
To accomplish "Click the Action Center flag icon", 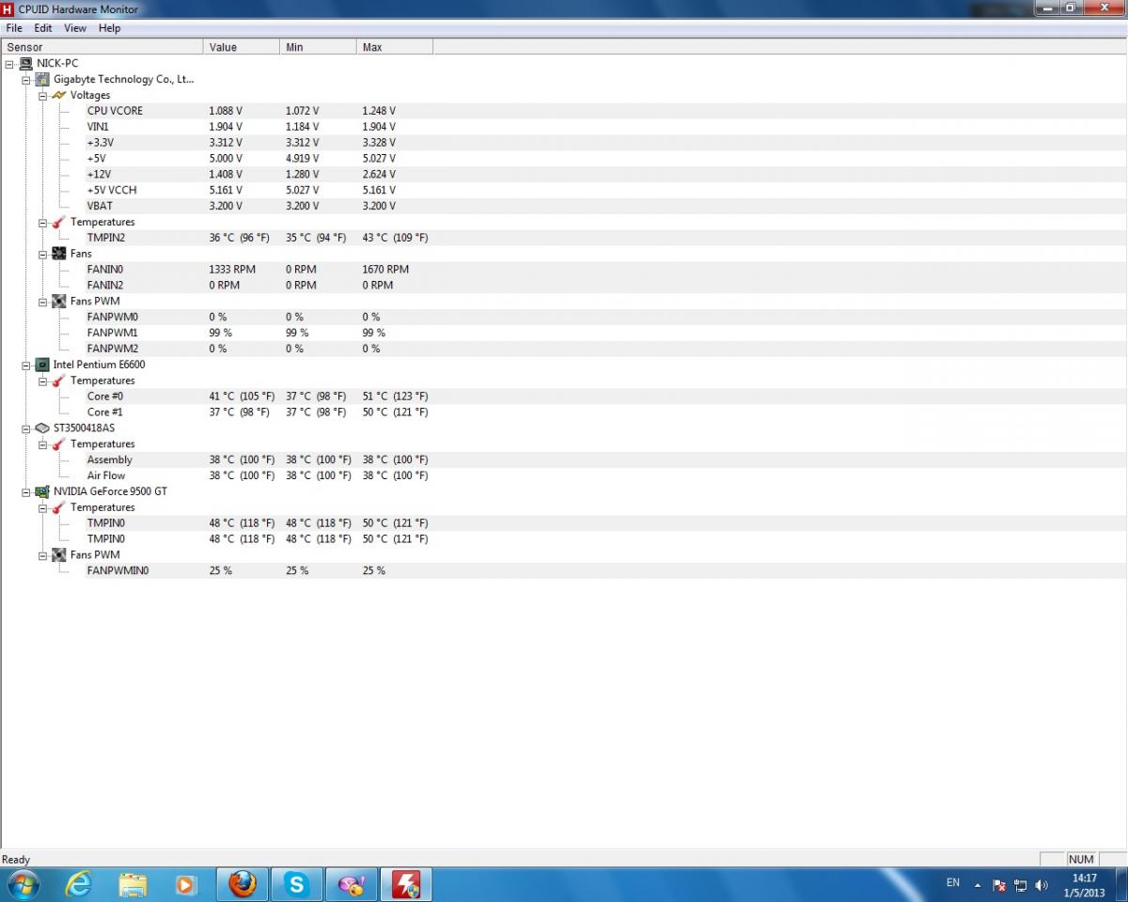I will tap(999, 885).
